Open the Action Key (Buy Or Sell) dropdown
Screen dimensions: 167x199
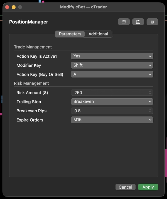[112, 74]
